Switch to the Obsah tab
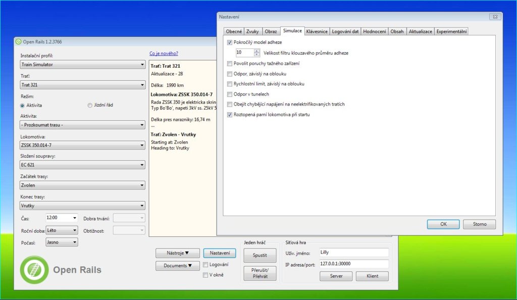Viewport: 517px width, 300px height. pos(397,31)
